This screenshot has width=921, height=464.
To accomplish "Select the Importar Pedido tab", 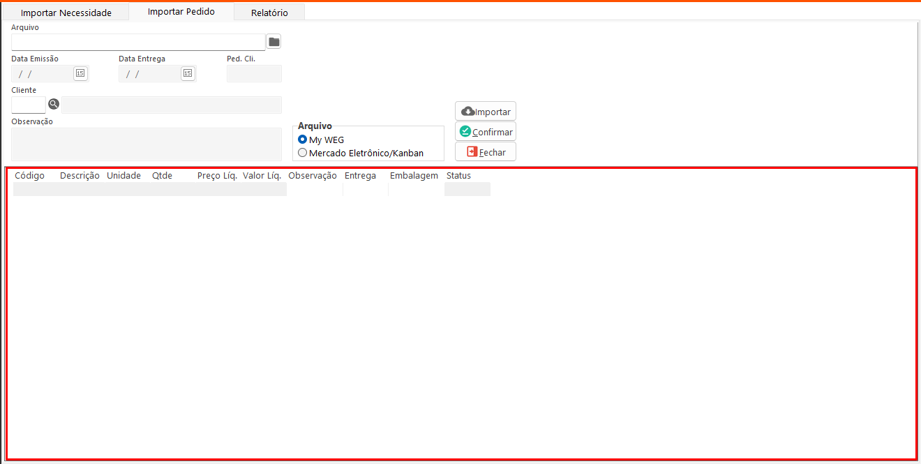I will [x=181, y=12].
